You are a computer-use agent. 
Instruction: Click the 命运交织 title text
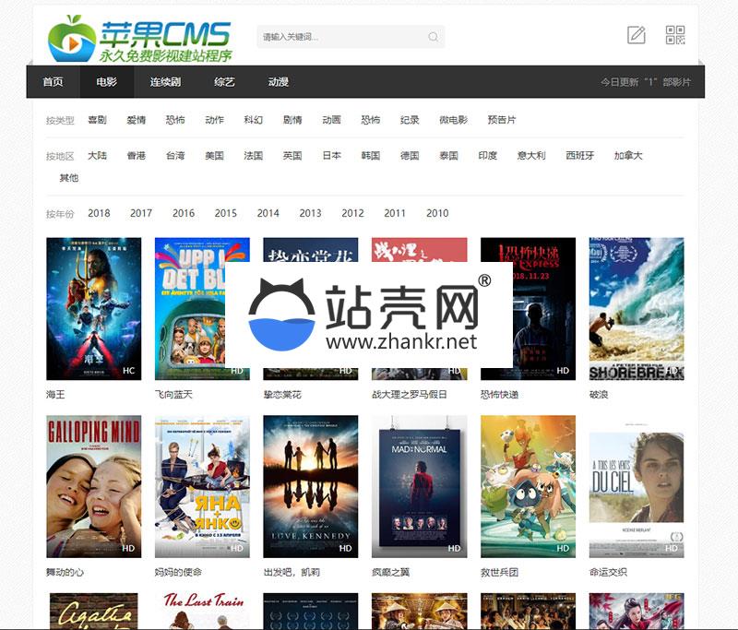(x=608, y=572)
